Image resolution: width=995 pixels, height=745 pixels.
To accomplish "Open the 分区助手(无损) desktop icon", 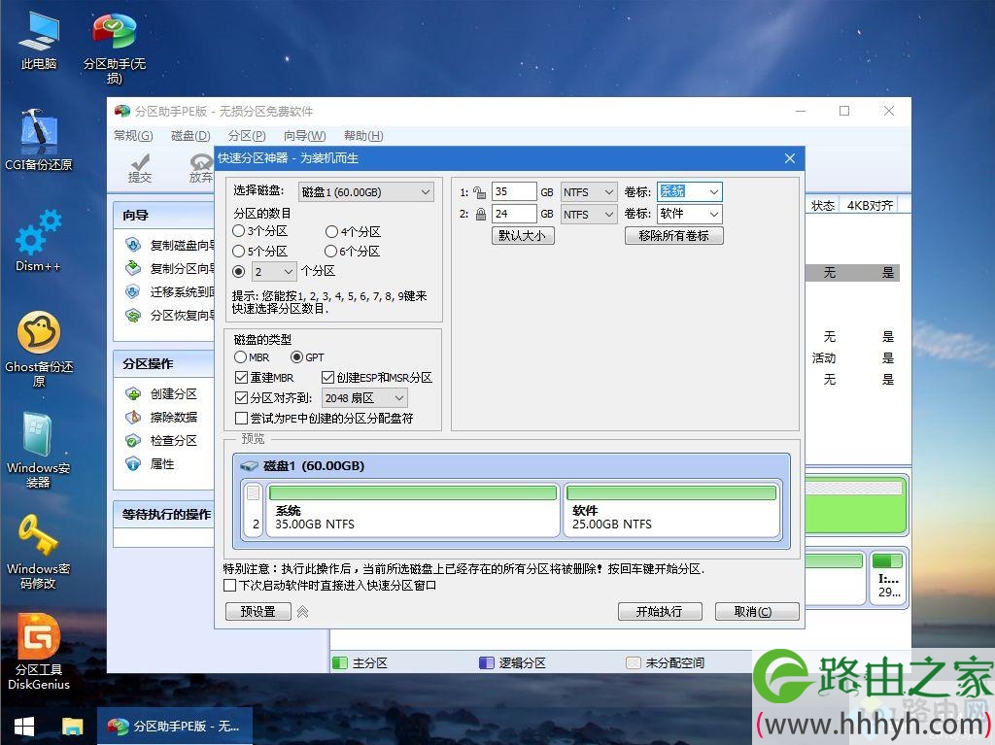I will point(115,48).
